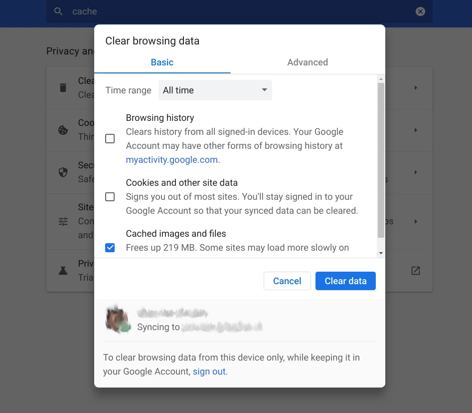The height and width of the screenshot is (413, 472).
Task: Switch to the Advanced tab
Action: [308, 62]
